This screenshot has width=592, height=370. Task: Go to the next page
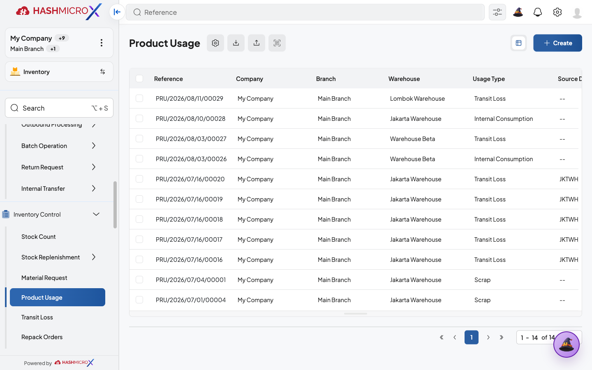coord(488,338)
